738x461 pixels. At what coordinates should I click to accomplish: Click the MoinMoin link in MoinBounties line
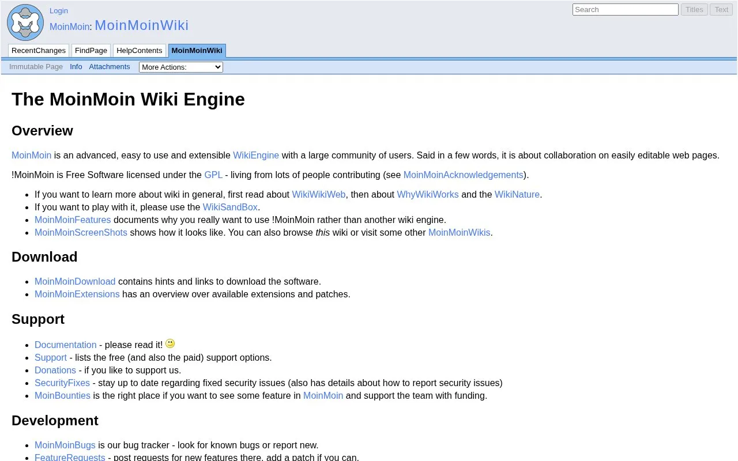pyautogui.click(x=323, y=395)
